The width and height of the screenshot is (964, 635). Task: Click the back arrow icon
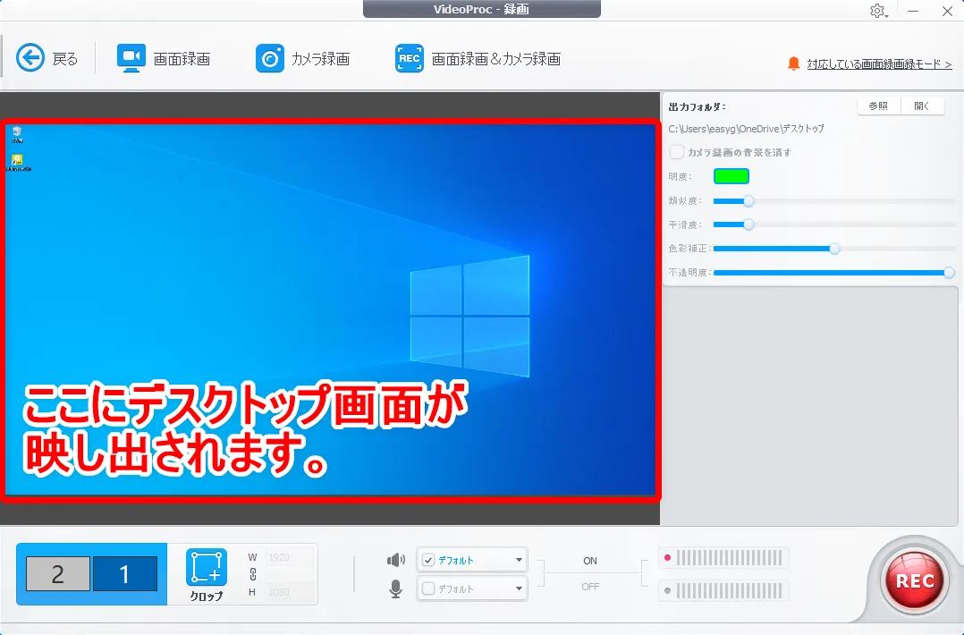tap(30, 58)
